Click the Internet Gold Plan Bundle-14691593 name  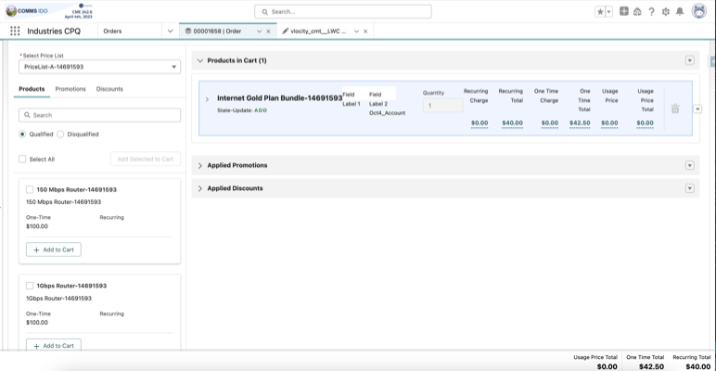coord(279,97)
